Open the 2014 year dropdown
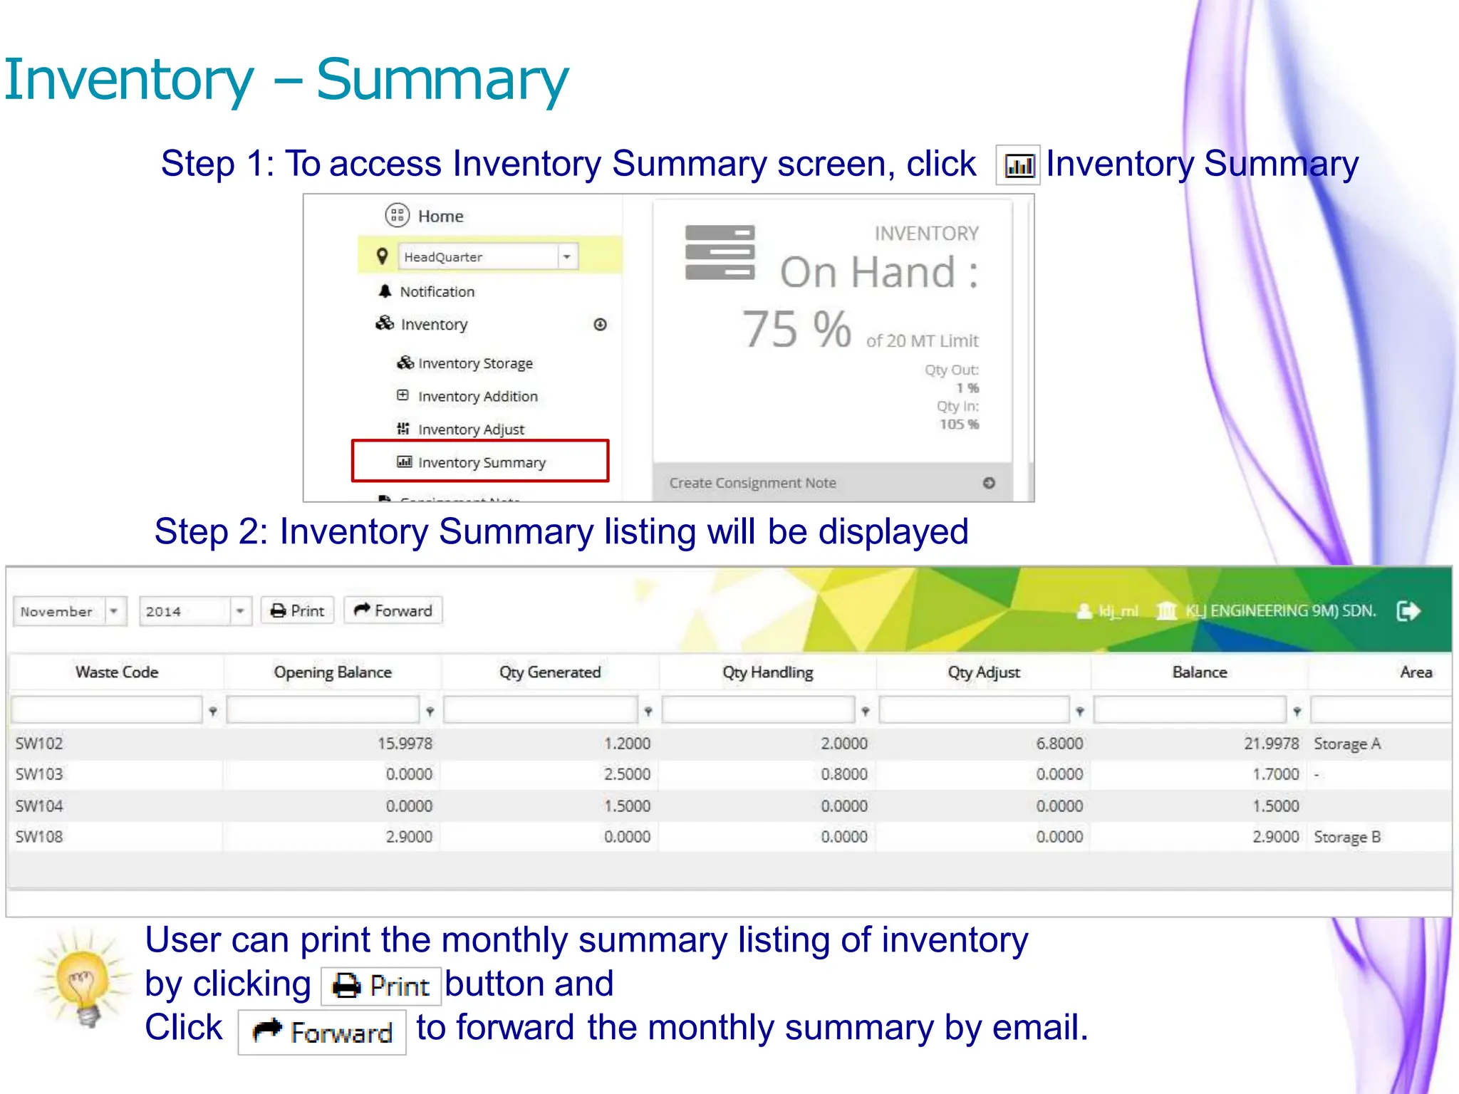The image size is (1459, 1094). pos(240,611)
